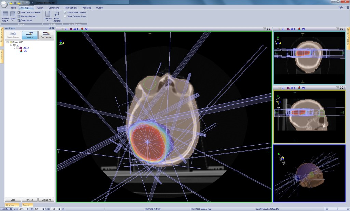Adjust the zoom slider in the status bar
Viewport: 350px width, 211px height.
click(x=338, y=209)
